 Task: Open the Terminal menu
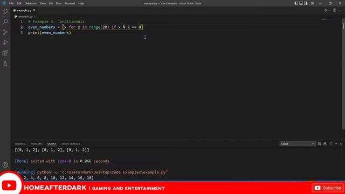coord(70,3)
